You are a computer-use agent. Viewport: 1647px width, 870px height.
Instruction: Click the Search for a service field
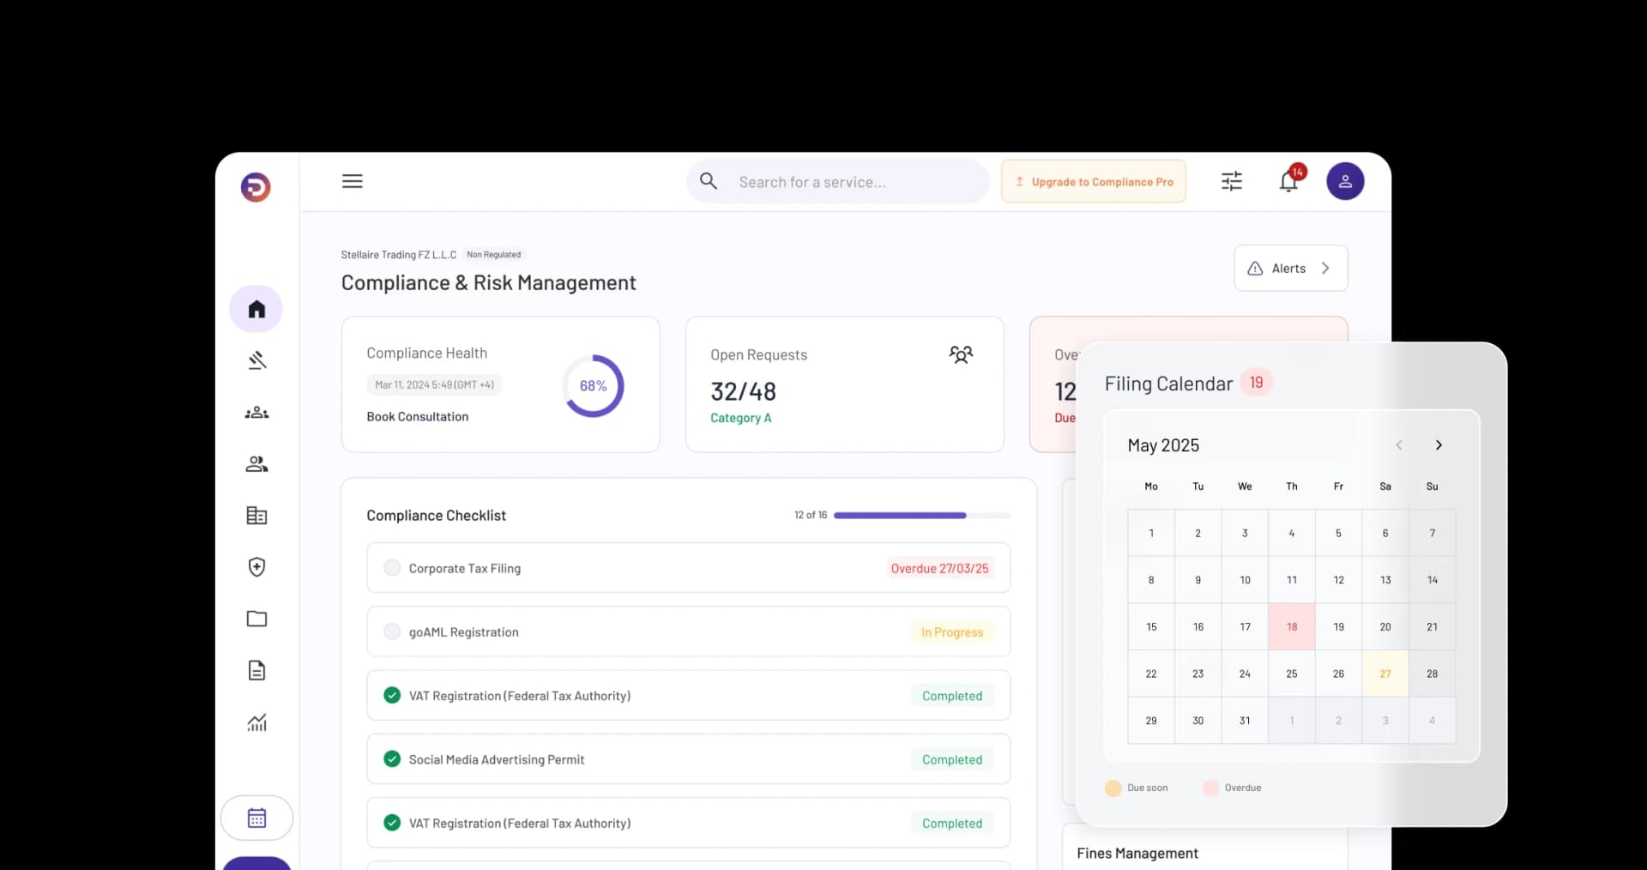[x=838, y=181]
